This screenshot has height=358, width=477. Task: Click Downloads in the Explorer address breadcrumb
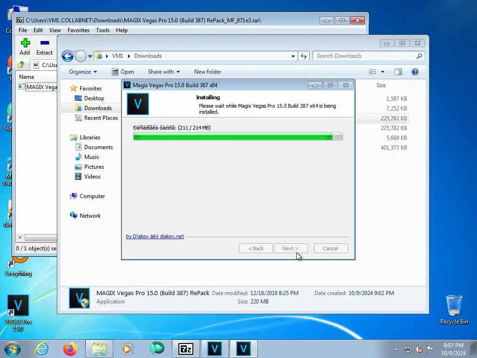pyautogui.click(x=148, y=56)
